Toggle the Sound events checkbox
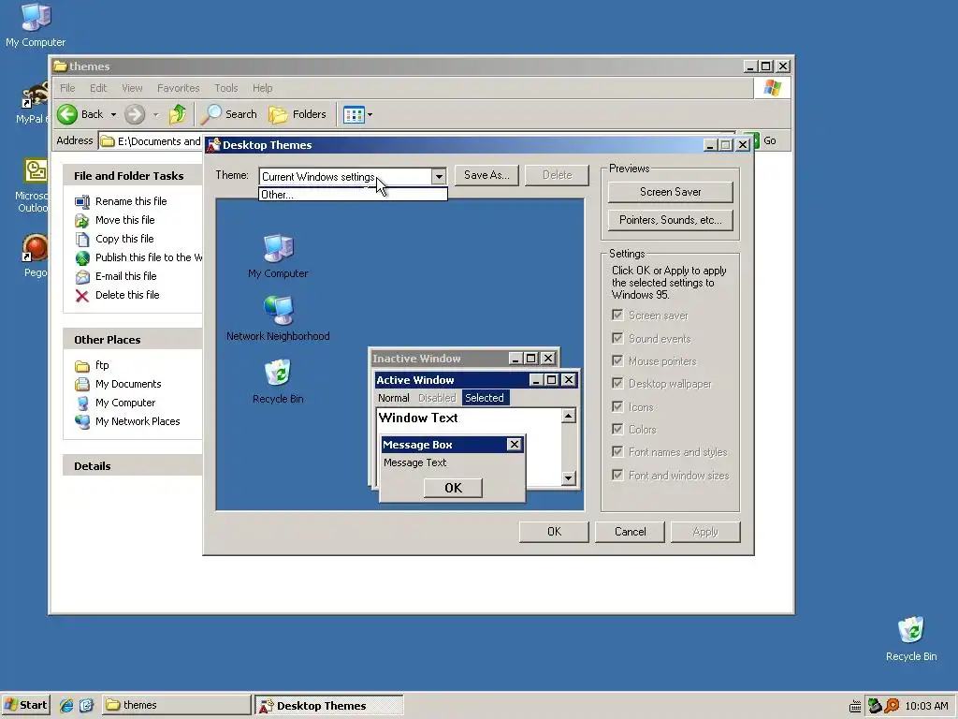Image resolution: width=958 pixels, height=719 pixels. [x=617, y=338]
